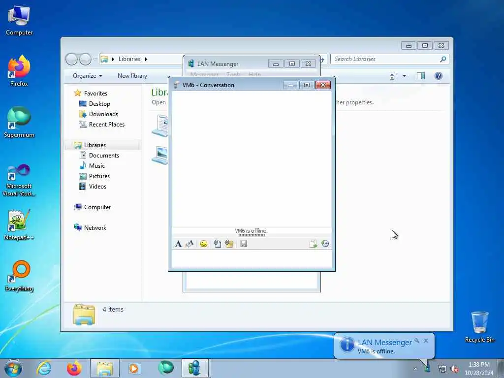Open Videos library in sidebar
Viewport: 504px width, 378px height.
coord(97,187)
